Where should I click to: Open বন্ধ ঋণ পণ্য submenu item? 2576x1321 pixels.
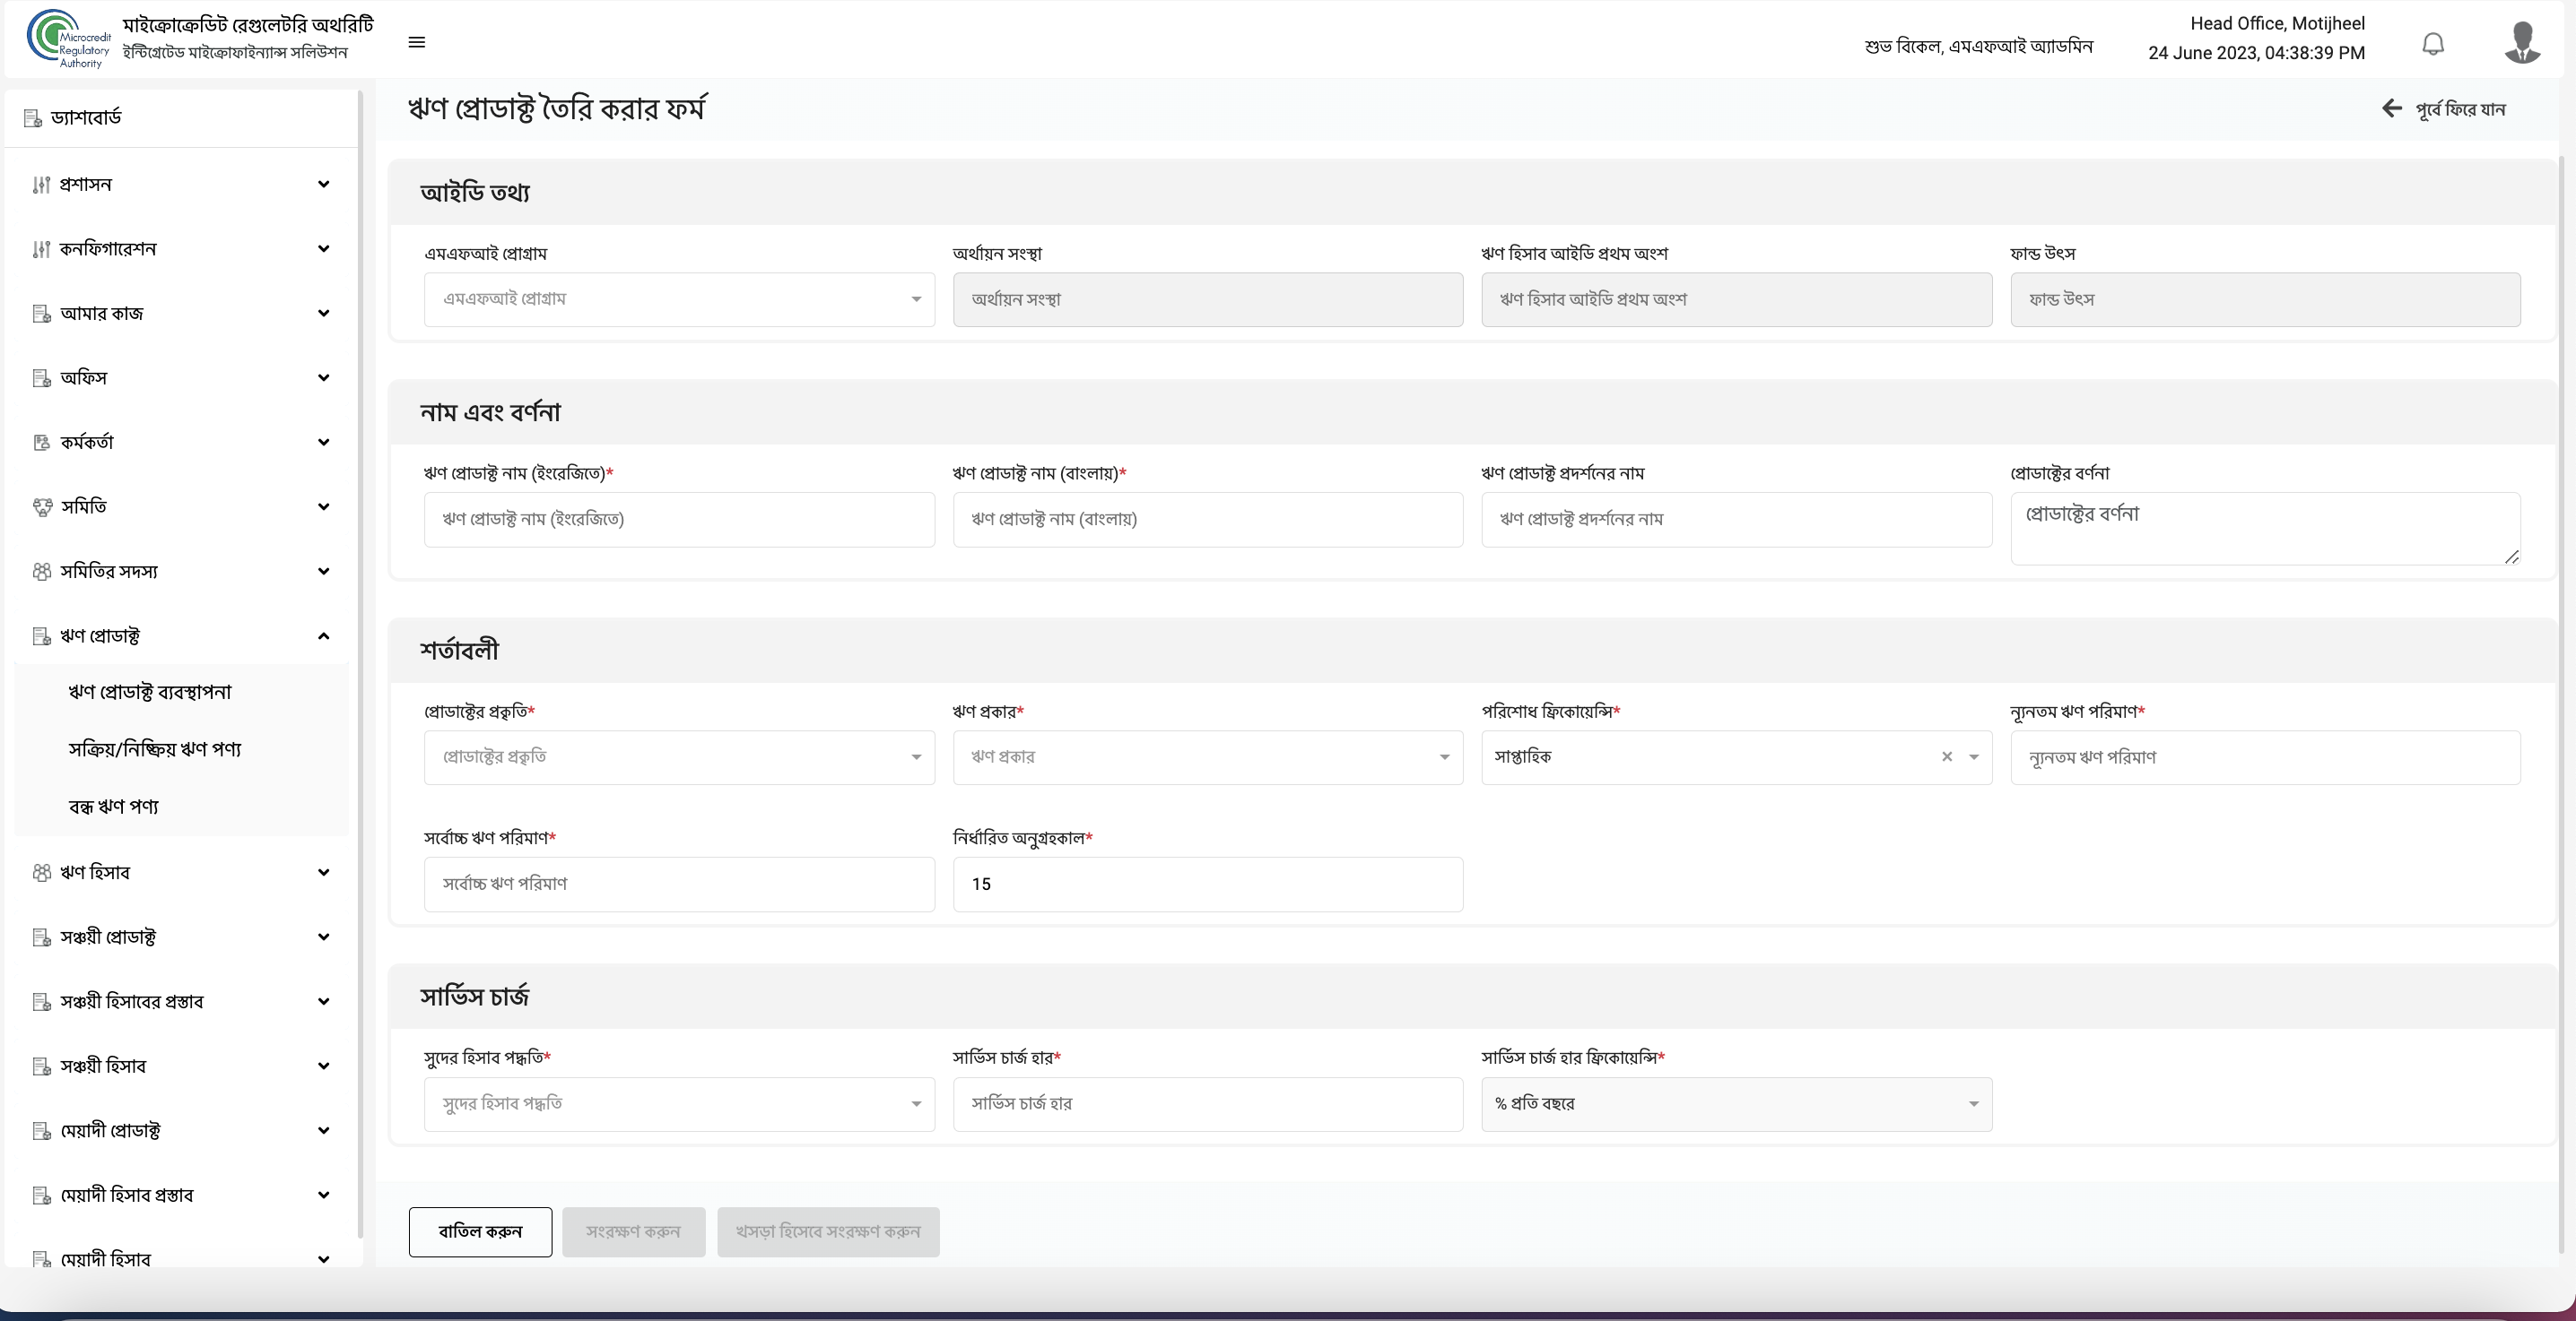pyautogui.click(x=113, y=806)
